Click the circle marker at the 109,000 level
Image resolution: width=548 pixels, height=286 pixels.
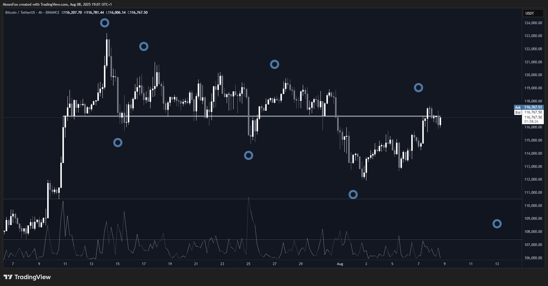497,224
